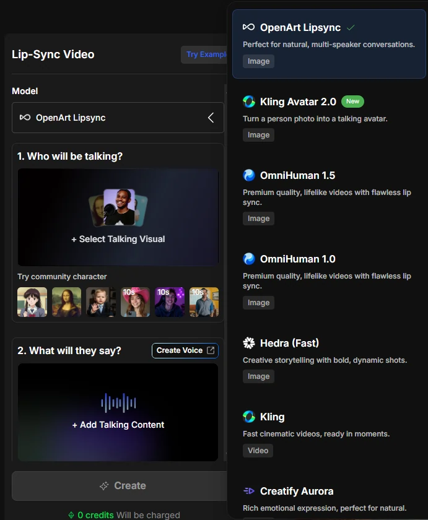This screenshot has width=428, height=520.
Task: Choose the Mona Lisa community character
Action: [66, 302]
